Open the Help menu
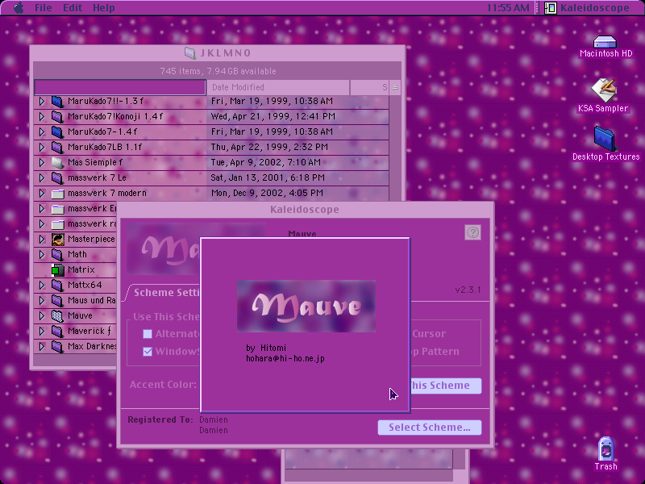645x484 pixels. (104, 8)
